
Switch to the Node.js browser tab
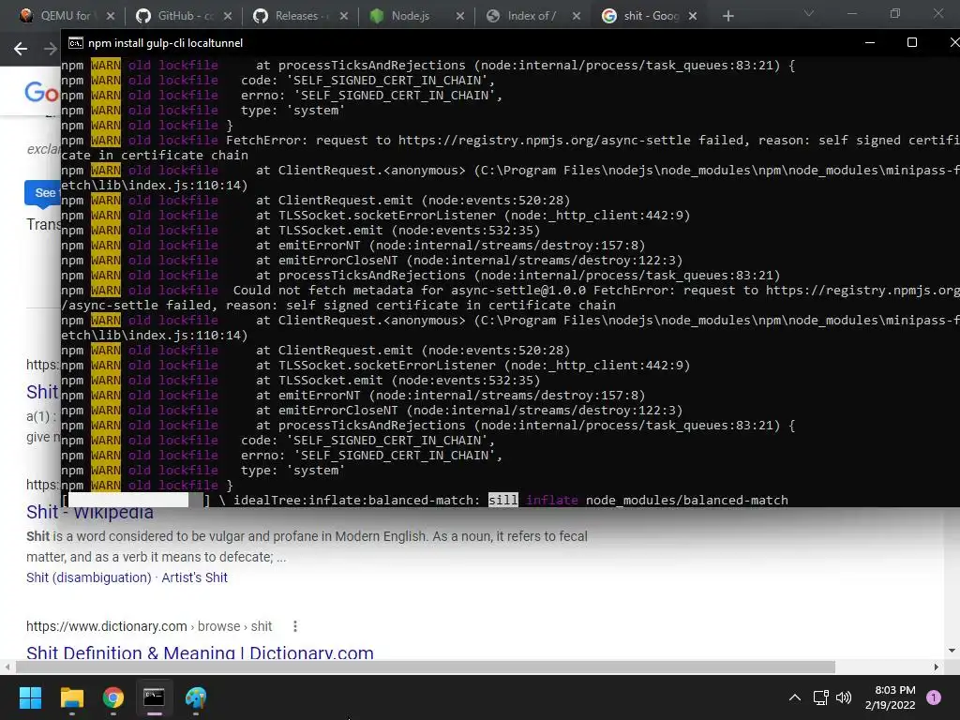tap(416, 16)
